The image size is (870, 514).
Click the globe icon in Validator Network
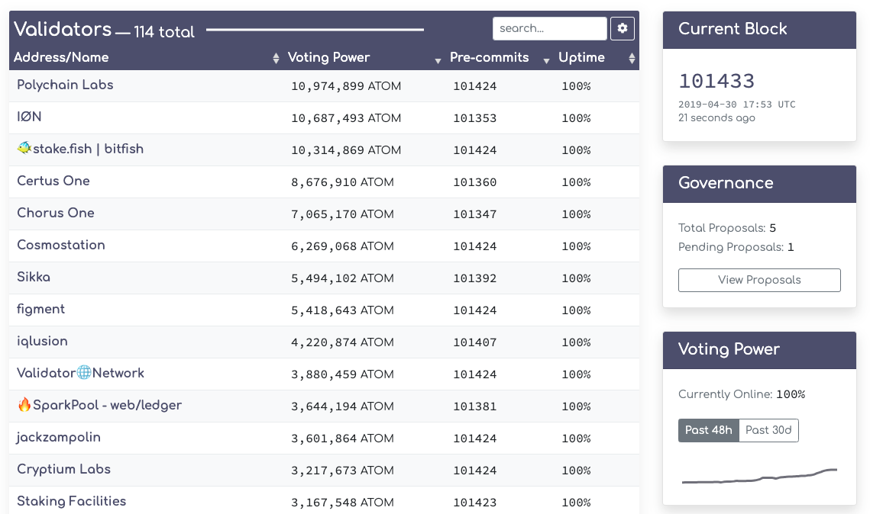coord(84,373)
